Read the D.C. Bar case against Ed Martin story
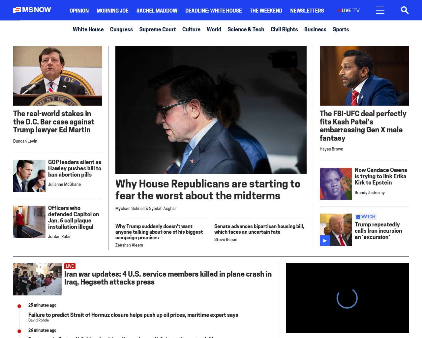 point(54,122)
